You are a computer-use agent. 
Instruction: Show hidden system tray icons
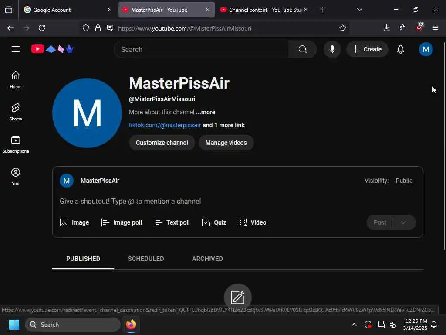(354, 325)
